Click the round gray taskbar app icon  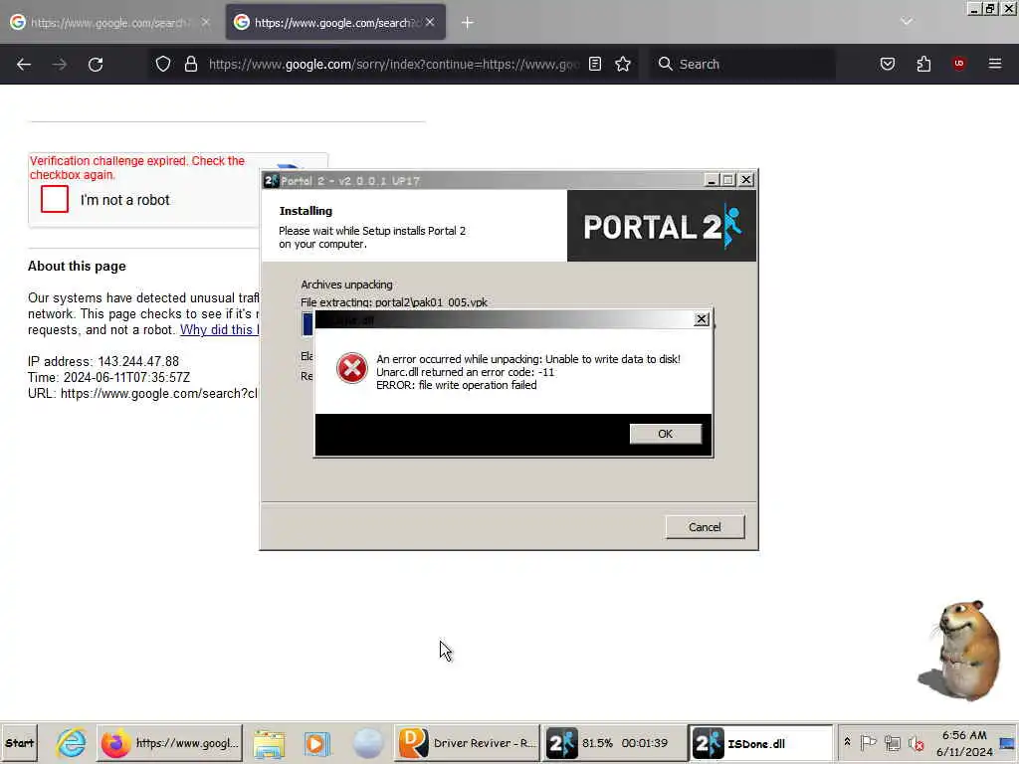point(368,743)
